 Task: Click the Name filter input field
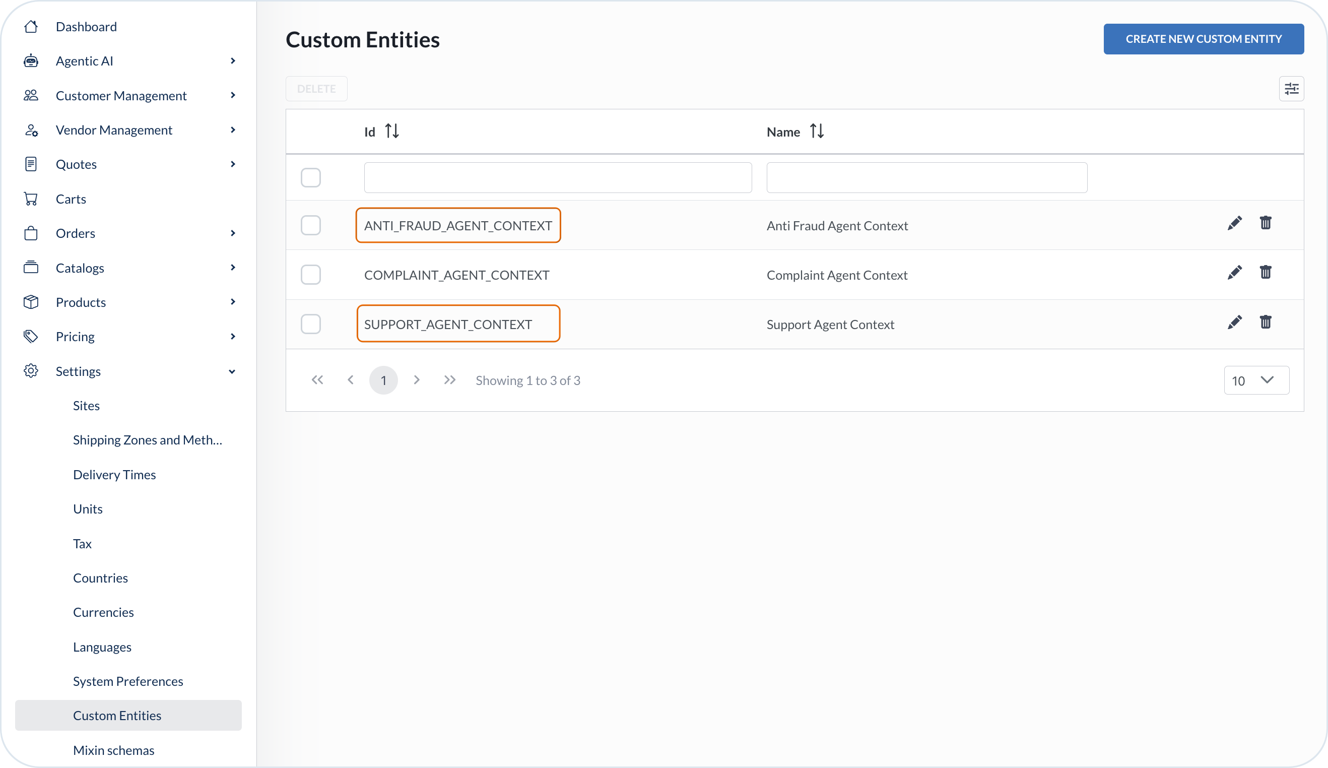(x=927, y=177)
